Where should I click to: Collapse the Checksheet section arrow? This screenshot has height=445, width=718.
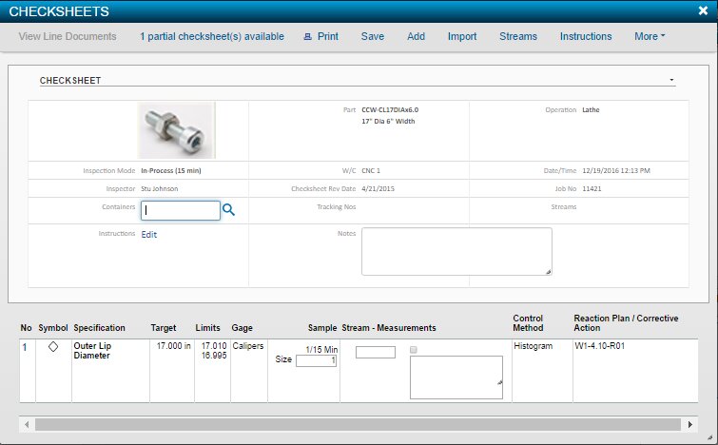pos(671,81)
